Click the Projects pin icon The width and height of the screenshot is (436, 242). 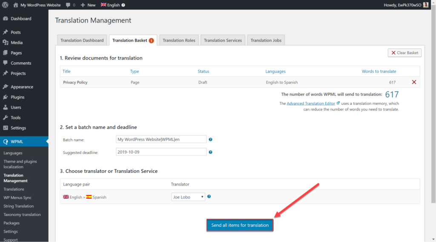pyautogui.click(x=6, y=73)
